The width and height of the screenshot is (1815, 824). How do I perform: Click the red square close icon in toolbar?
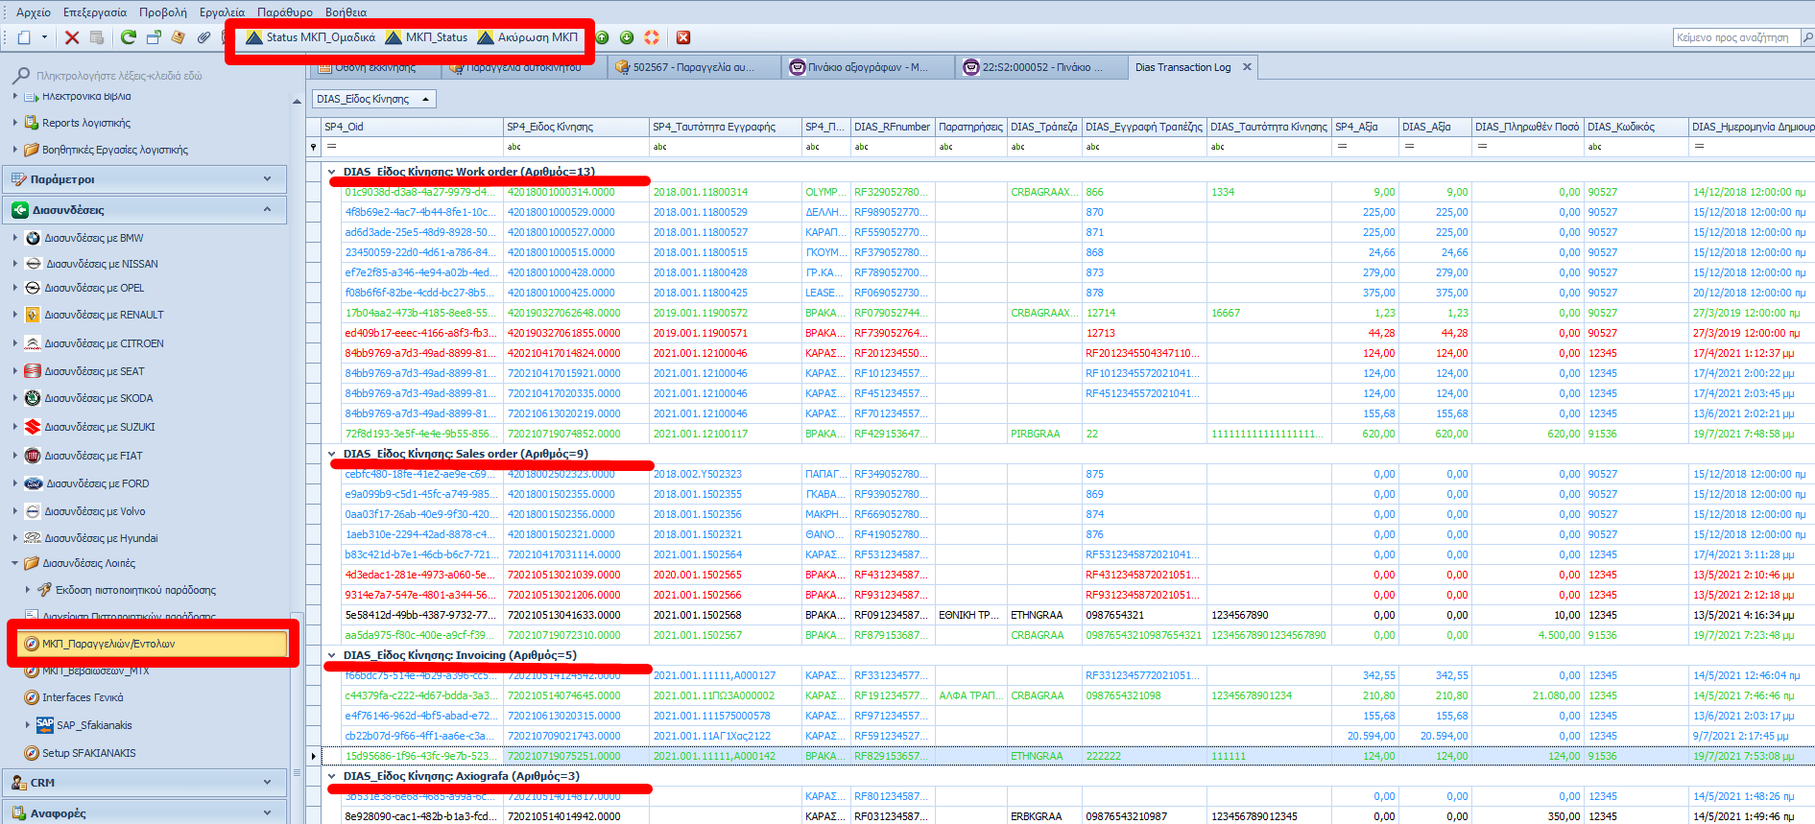(x=683, y=37)
